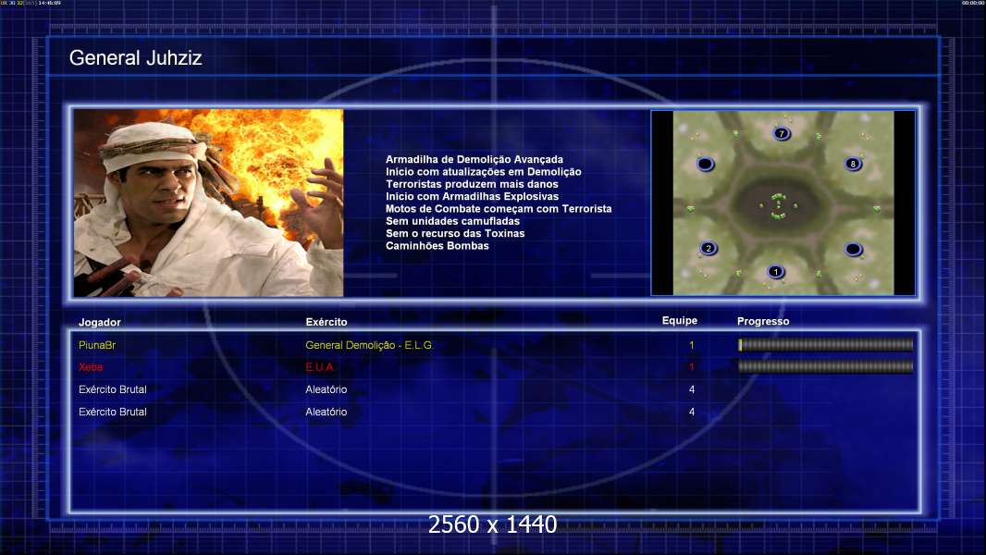Click the Jogador column header

point(99,323)
